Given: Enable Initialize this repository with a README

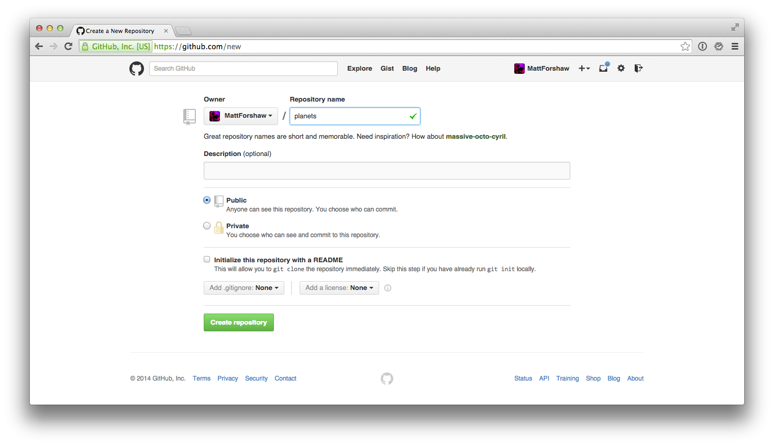Looking at the screenshot, I should [207, 259].
